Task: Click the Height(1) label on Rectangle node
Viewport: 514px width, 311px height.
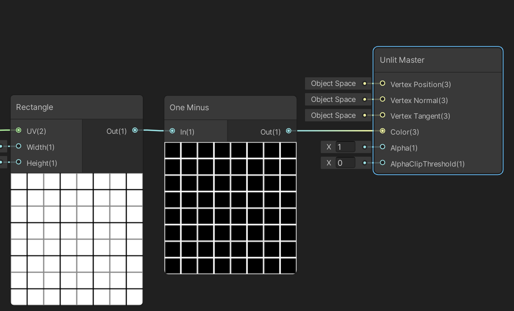Action: tap(42, 163)
